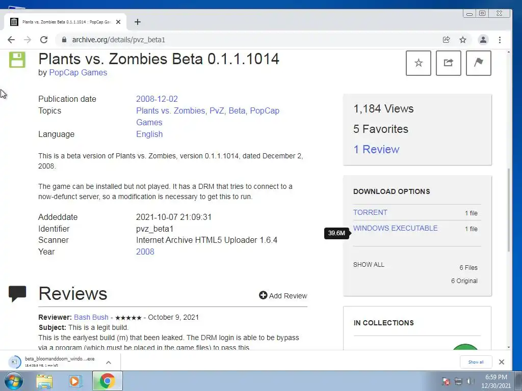Click the 'pvz_beta1' identifier value

(155, 229)
